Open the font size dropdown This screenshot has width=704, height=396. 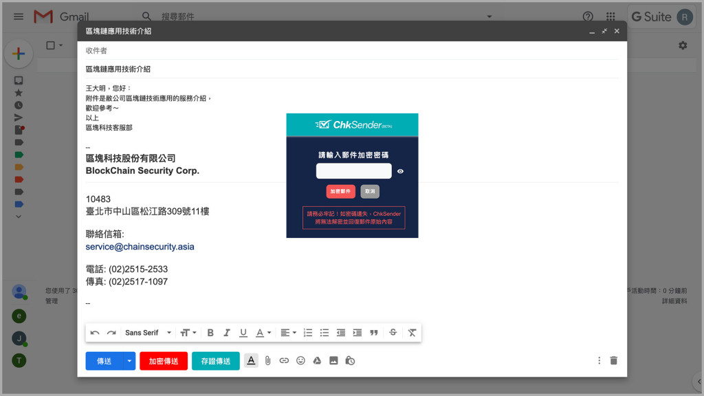point(188,333)
